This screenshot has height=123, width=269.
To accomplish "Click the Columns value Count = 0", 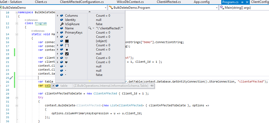I will (103, 16).
